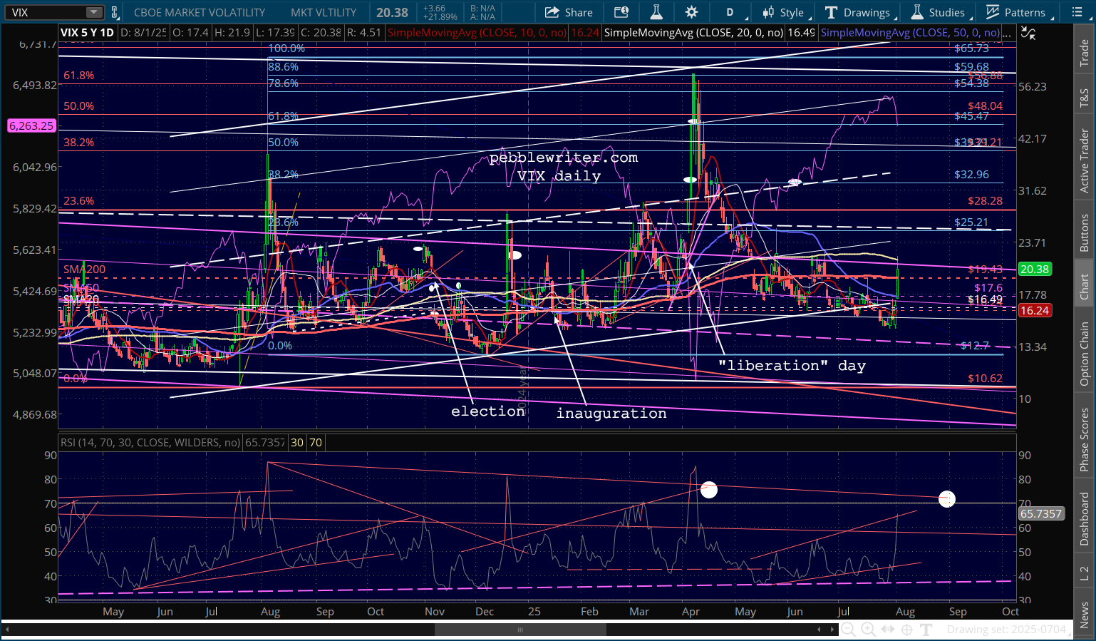The height and width of the screenshot is (641, 1096).
Task: Click the election annotation text
Action: pos(488,411)
